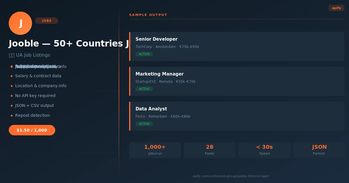Click ACTIVE badge under Senior Developer

pyautogui.click(x=144, y=54)
